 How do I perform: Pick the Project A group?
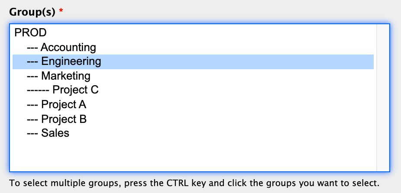pyautogui.click(x=193, y=105)
